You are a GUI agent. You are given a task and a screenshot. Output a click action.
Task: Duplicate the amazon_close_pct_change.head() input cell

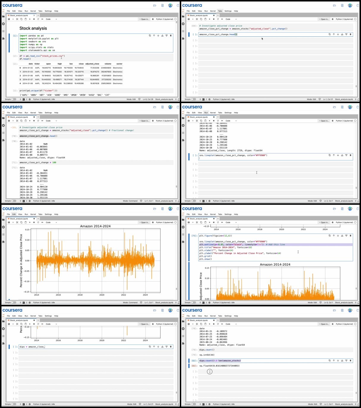330,34
